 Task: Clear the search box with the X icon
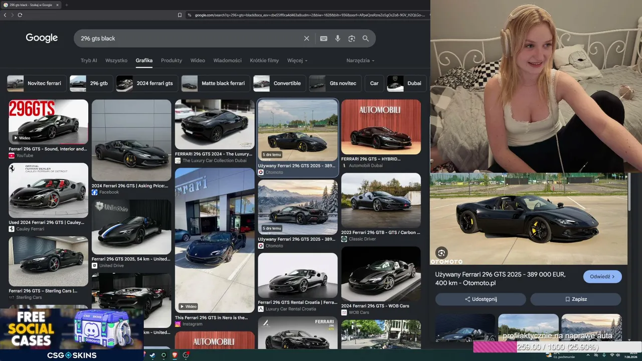click(306, 39)
